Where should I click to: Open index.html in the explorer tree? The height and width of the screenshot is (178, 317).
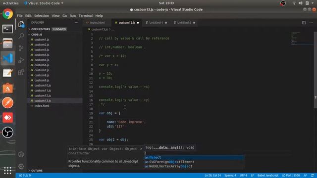42,106
